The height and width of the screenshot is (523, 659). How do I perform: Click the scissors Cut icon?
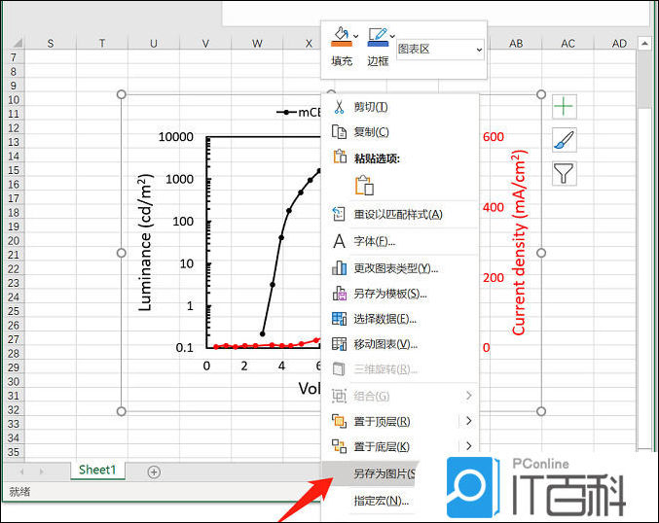pyautogui.click(x=339, y=107)
